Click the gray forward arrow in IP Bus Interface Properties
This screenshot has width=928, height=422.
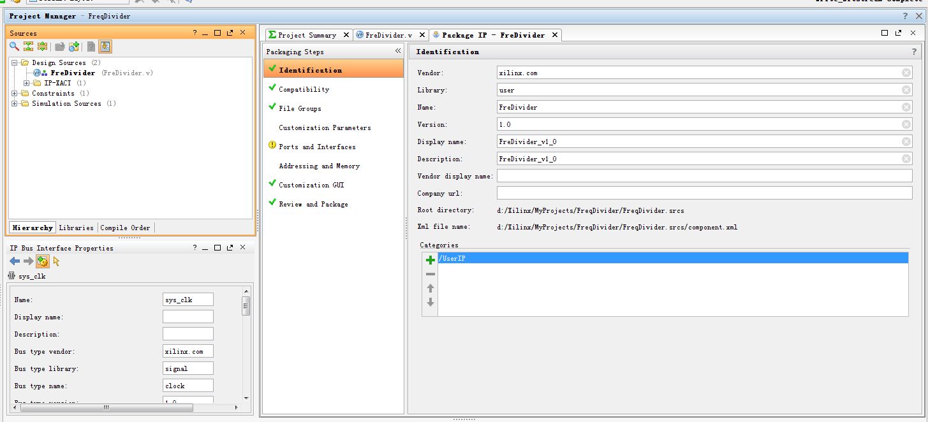click(x=28, y=261)
